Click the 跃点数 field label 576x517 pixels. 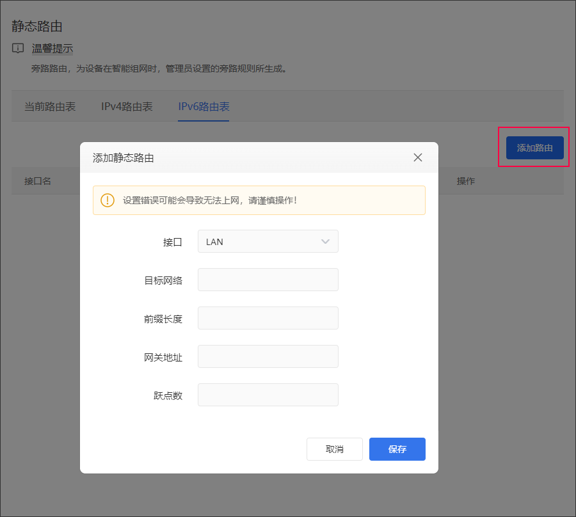click(x=168, y=395)
